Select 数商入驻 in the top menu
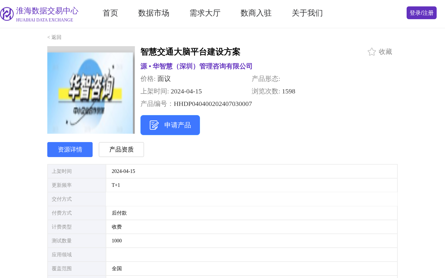445x278 pixels. (x=256, y=13)
